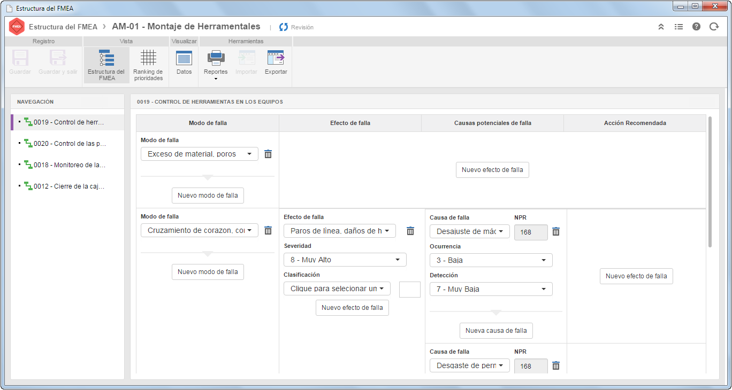
Task: Click Acción Recomendada column header
Action: [x=635, y=123]
